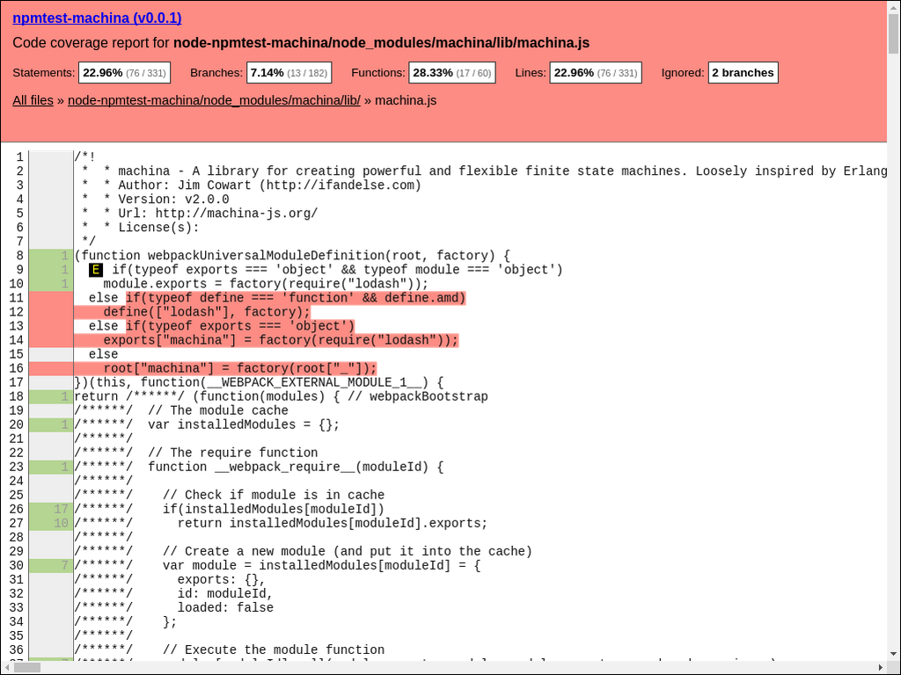The height and width of the screenshot is (675, 901).
Task: Go to All files breadcrumb
Action: pyautogui.click(x=33, y=100)
